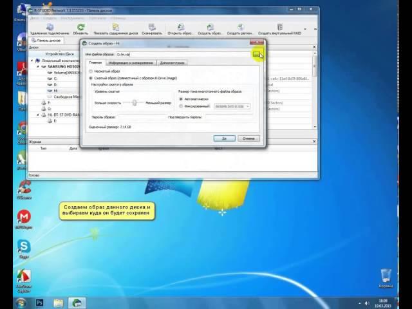Select the Несжатый образ radio button
Viewport: 412px width, 309px height.
(91, 71)
